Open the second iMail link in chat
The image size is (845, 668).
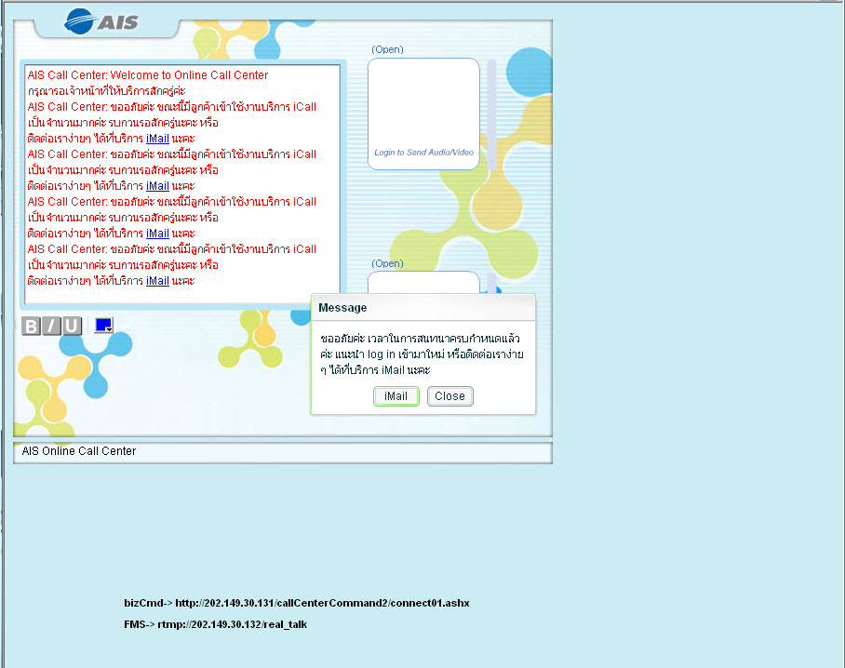[x=157, y=186]
